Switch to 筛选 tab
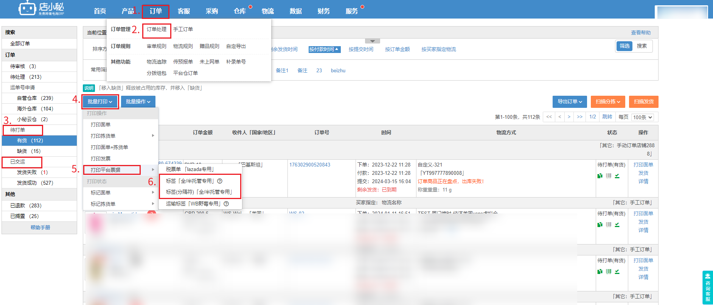The image size is (713, 305). (x=624, y=46)
